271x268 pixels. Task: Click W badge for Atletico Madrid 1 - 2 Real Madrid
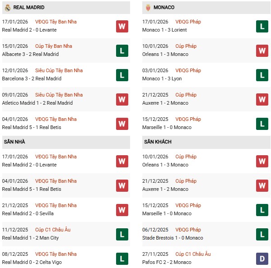coord(121,99)
